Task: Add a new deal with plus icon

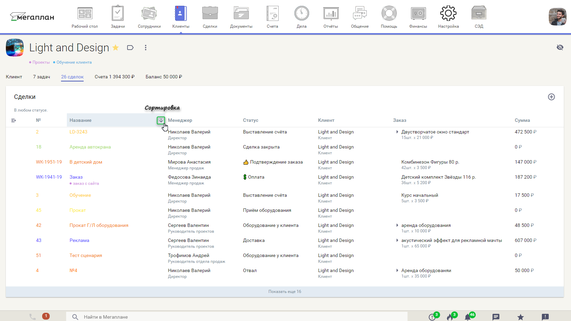Action: (x=551, y=97)
